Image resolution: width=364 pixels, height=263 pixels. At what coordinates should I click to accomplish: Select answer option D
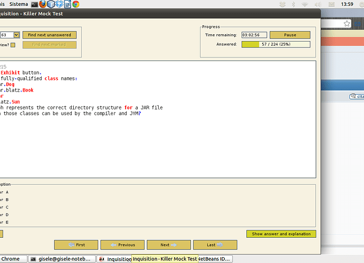[x=4, y=215]
